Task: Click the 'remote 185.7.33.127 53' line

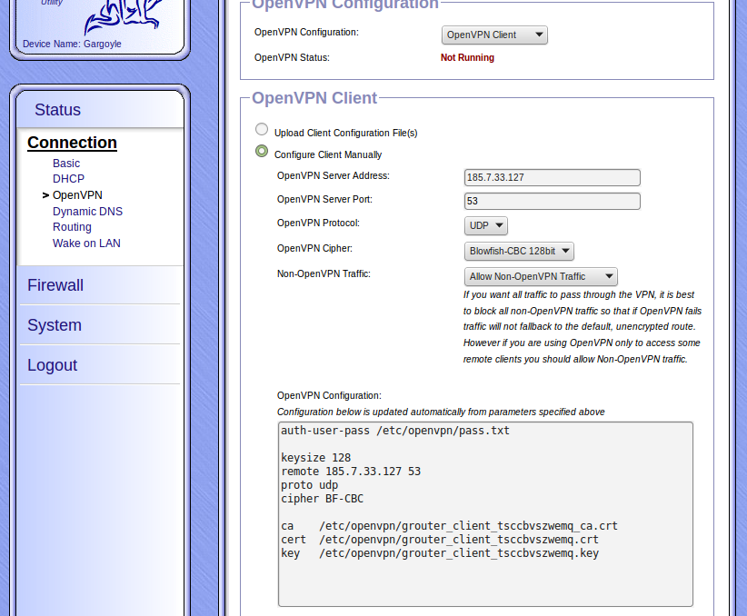Action: (x=351, y=472)
